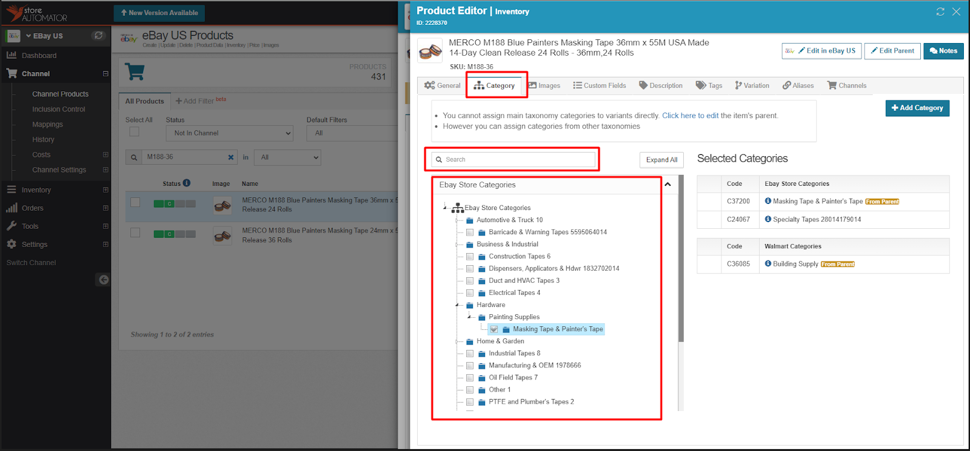Uncheck Masking Tape & Painter's Tape category

point(494,329)
